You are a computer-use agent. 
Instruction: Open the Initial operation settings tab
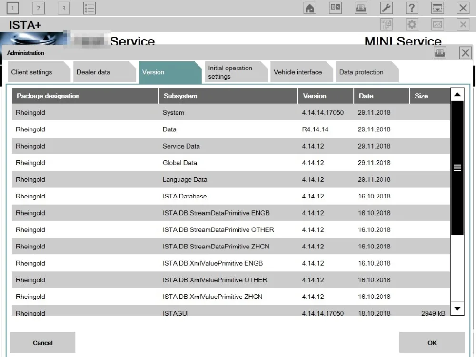tap(236, 72)
